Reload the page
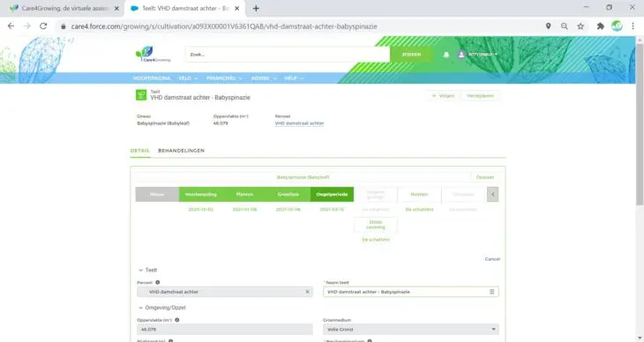Viewport: 644px width, 342px height. coord(43,26)
